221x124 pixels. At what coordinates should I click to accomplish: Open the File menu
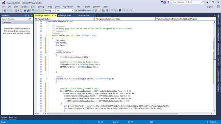[3, 6]
